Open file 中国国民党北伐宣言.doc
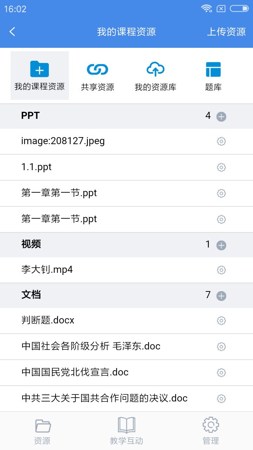Viewport: 253px width, 450px height. (75, 372)
